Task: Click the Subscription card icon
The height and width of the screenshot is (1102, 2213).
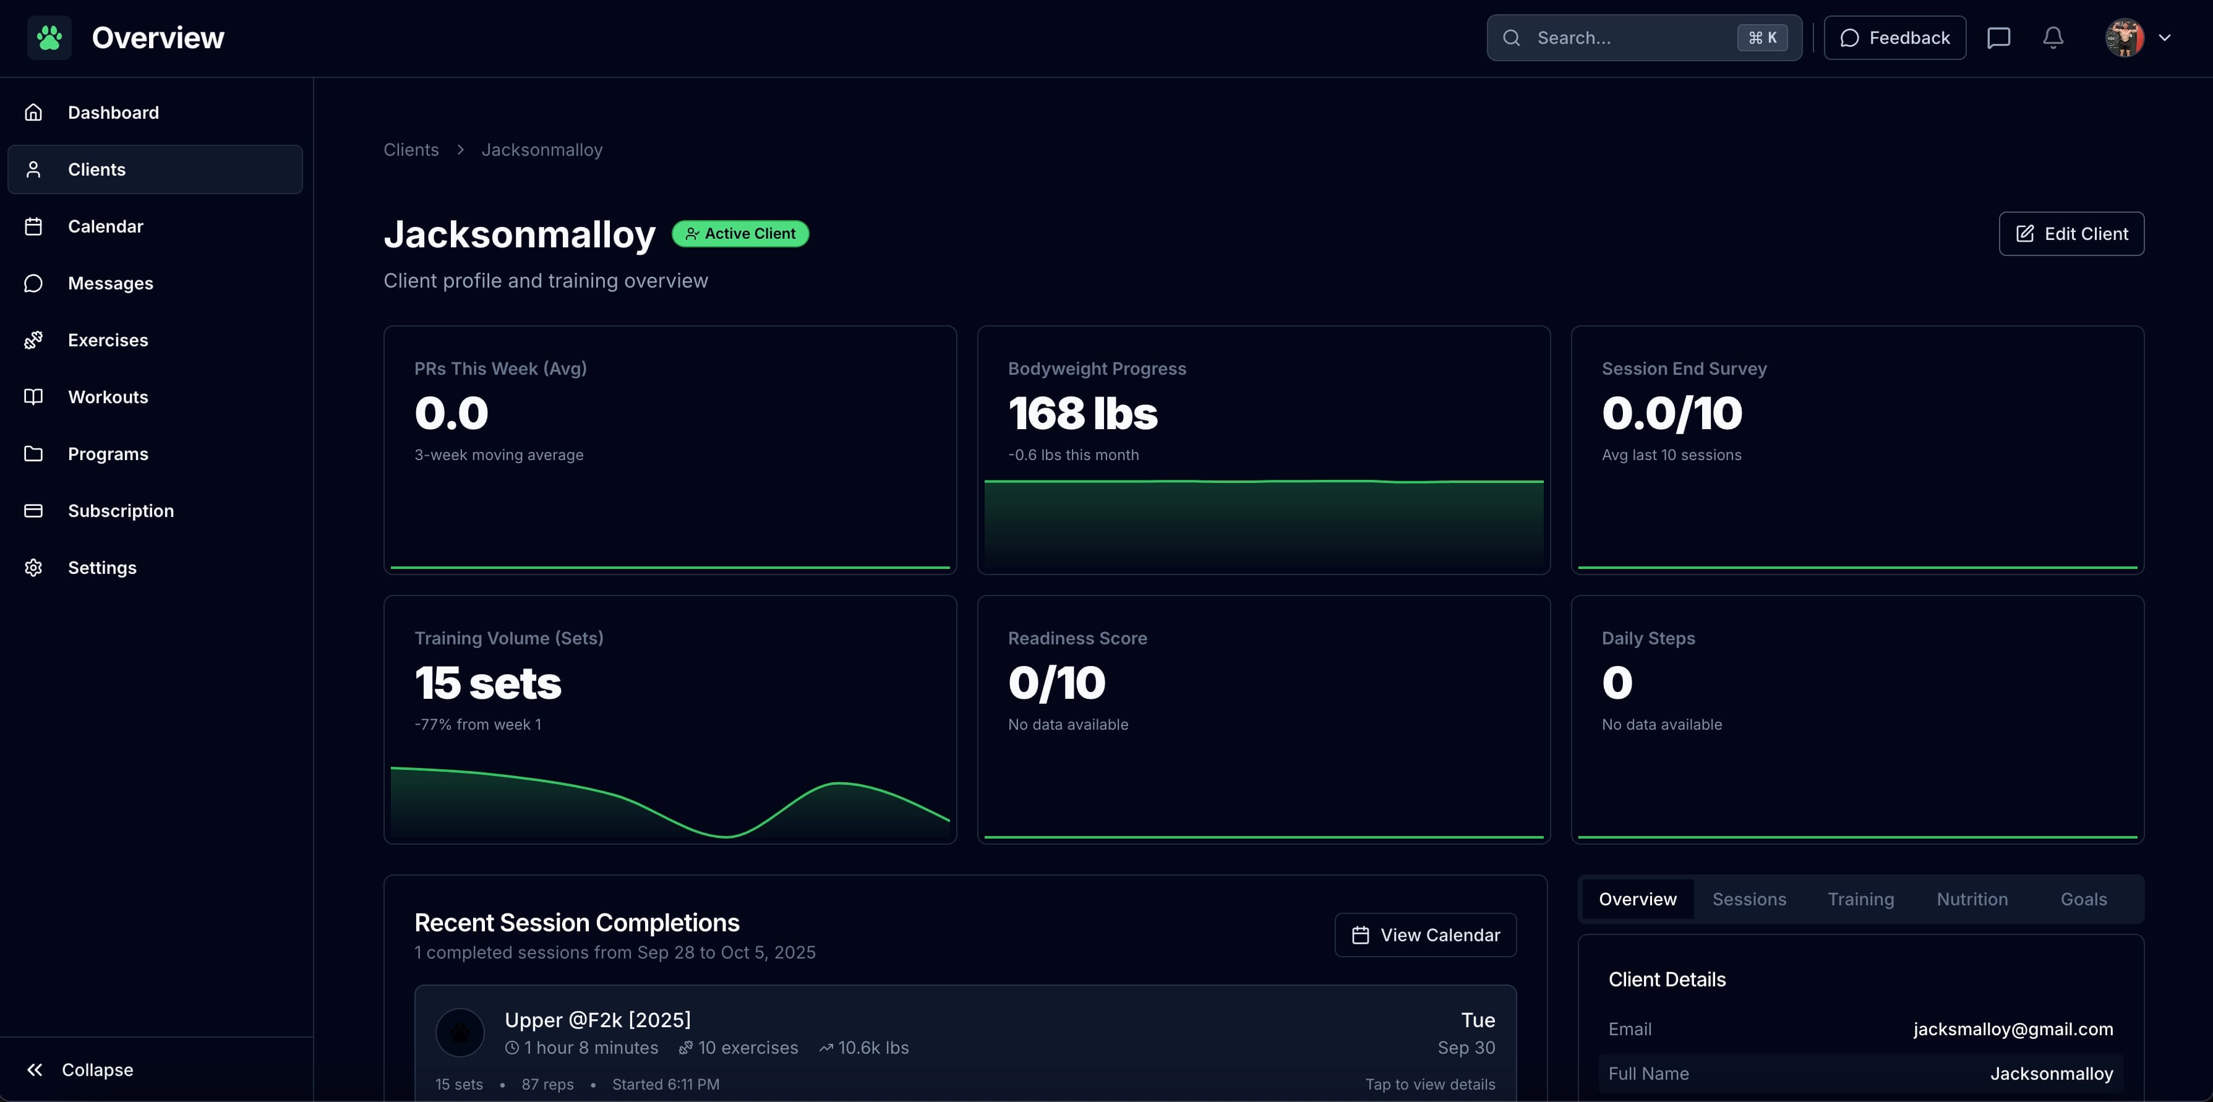Action: [33, 510]
